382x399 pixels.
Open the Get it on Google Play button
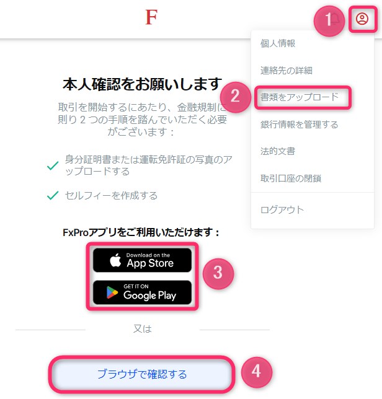[x=142, y=292]
